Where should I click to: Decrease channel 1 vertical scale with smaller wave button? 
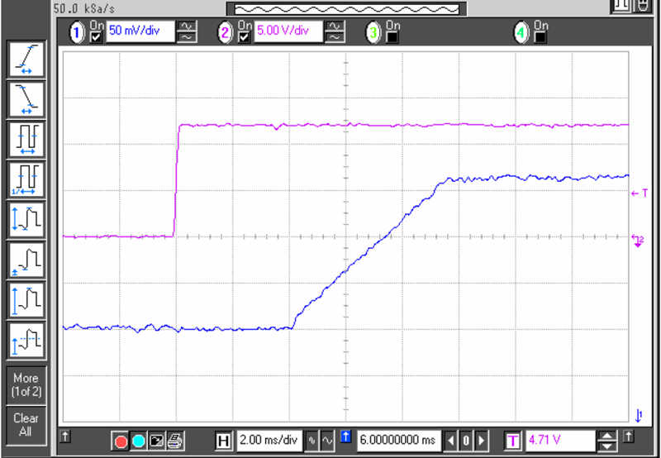click(187, 37)
